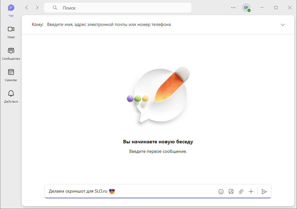
Task: Open the EF profile avatar
Action: [246, 8]
